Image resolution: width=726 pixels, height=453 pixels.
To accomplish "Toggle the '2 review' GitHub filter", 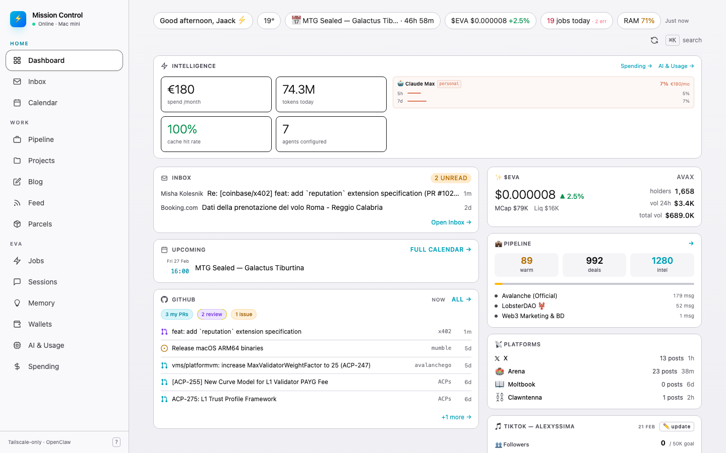I will coord(212,315).
